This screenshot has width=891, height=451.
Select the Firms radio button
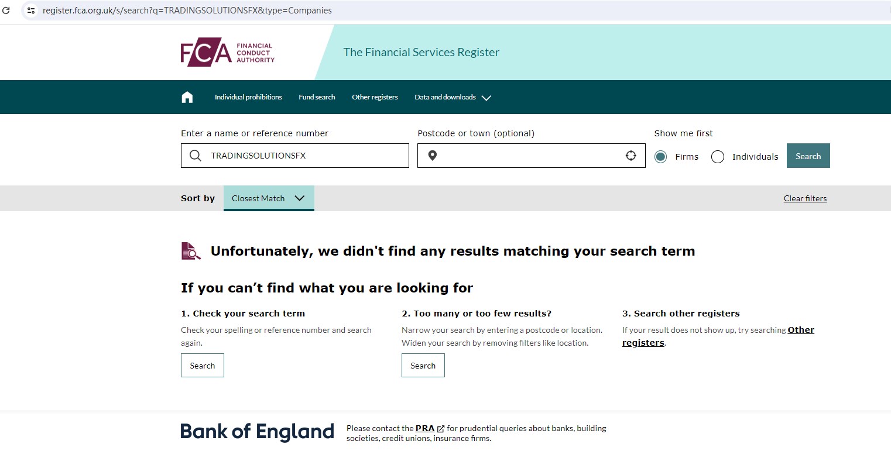click(x=660, y=157)
